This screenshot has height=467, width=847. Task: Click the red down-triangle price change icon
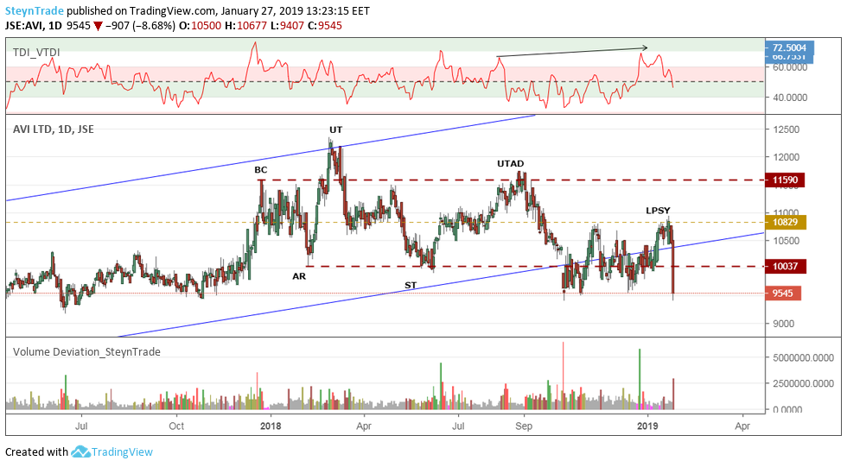coord(98,26)
